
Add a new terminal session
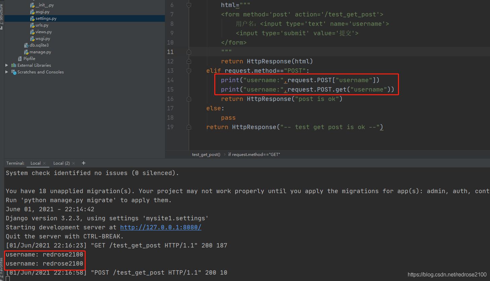click(84, 163)
